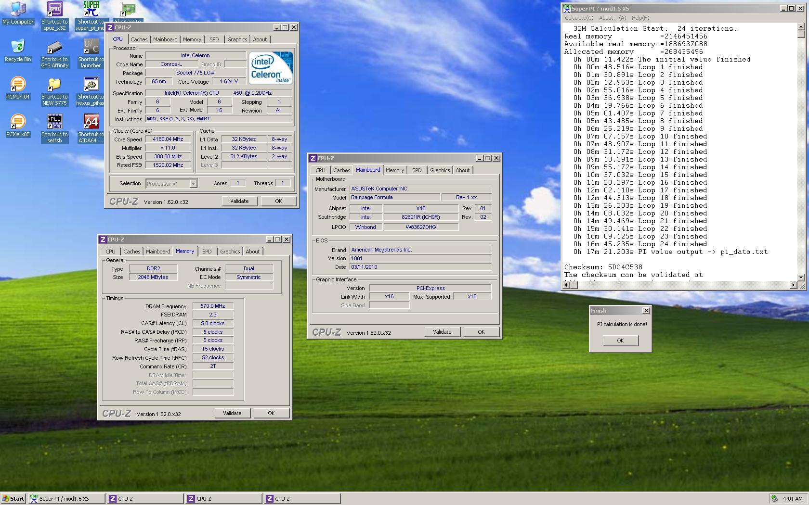Click the Super PI vertical scrollbar down arrow
809x505 pixels.
(x=801, y=278)
